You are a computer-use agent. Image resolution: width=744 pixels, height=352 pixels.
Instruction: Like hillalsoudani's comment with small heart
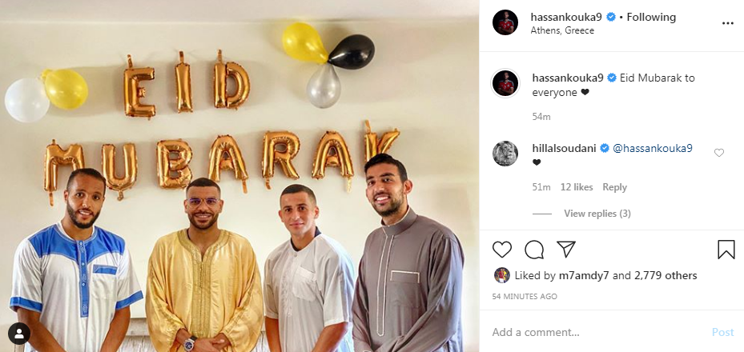coord(719,153)
